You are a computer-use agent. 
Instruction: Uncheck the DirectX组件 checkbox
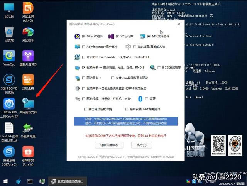point(83,36)
